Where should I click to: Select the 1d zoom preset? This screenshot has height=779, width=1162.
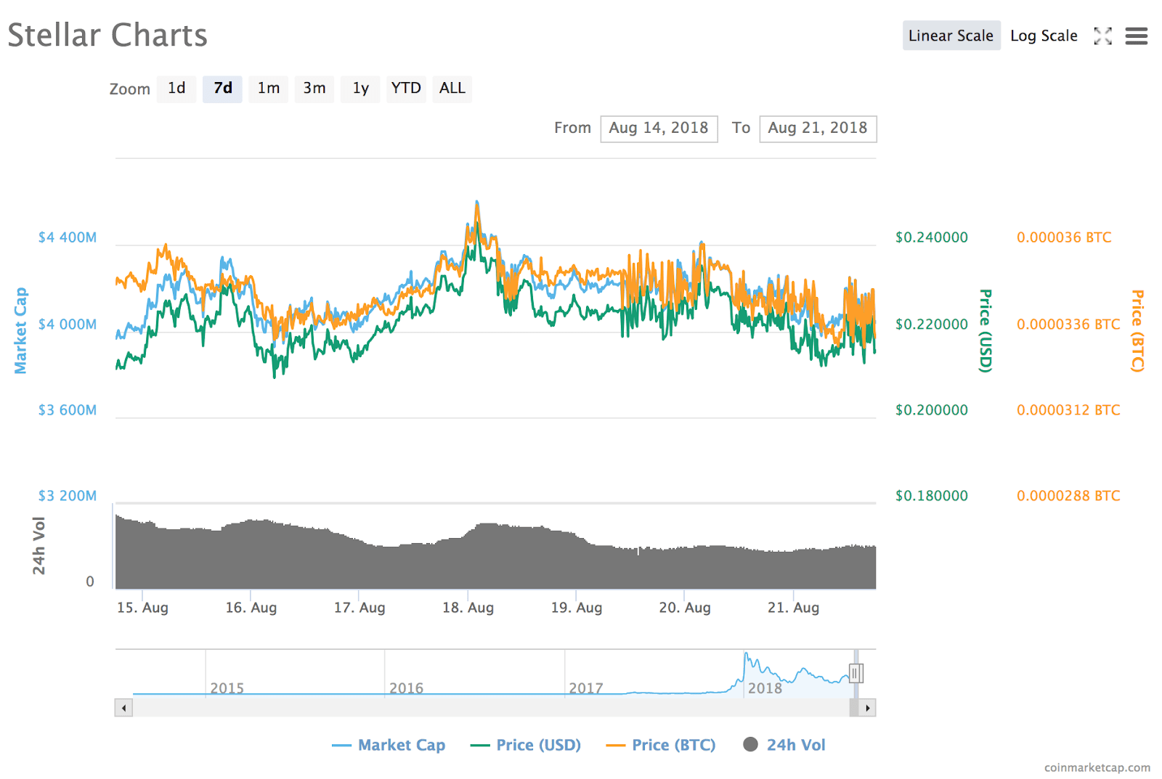(x=176, y=89)
